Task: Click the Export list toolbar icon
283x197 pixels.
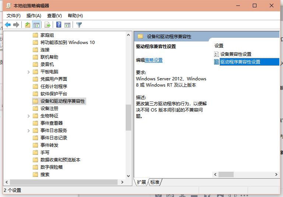Action: pos(48,25)
